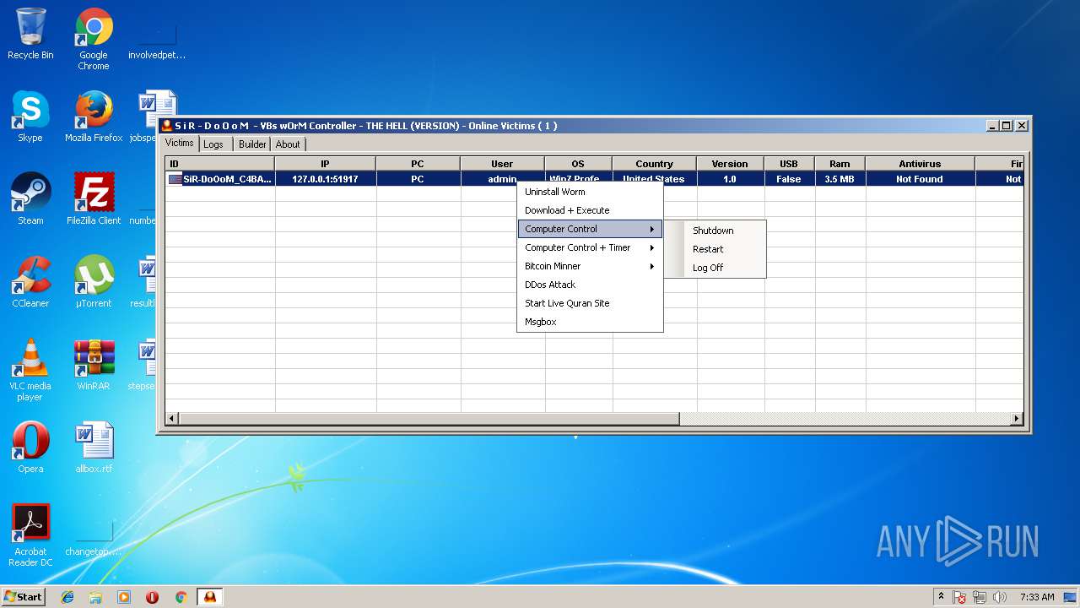1080x608 pixels.
Task: Click the Antivirus column header
Action: [920, 164]
